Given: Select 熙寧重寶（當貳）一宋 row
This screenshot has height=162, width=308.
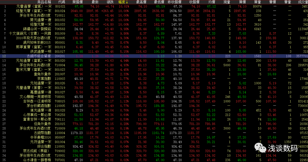Looking at the screenshot, I should point(154,47).
